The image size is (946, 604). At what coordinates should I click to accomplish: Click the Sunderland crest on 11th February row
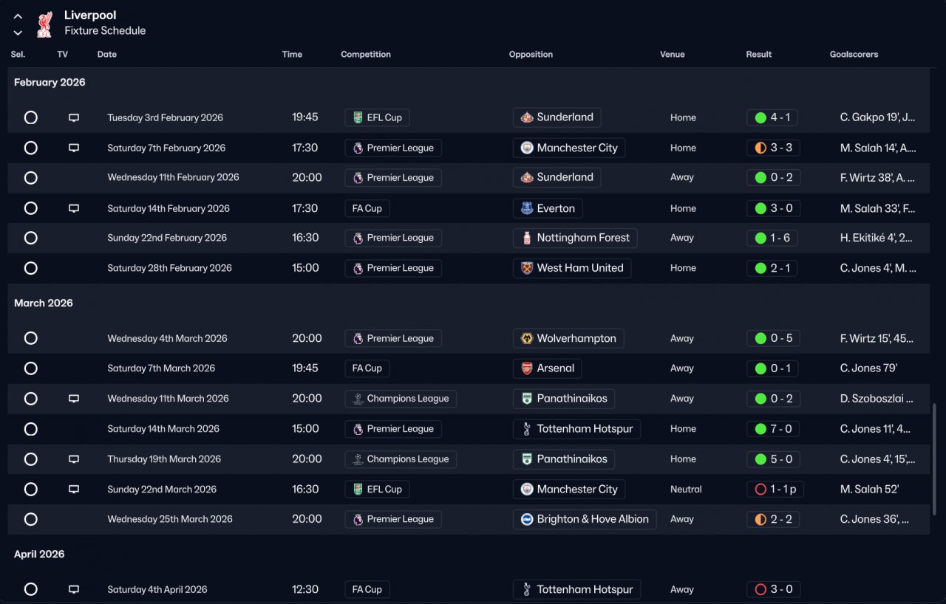tap(527, 177)
